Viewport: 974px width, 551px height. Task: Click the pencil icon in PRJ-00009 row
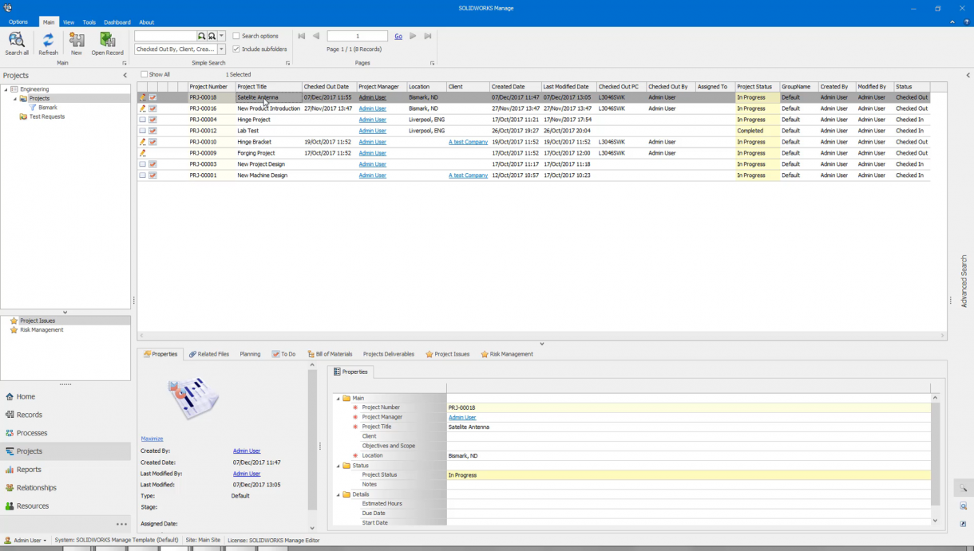[x=143, y=153]
